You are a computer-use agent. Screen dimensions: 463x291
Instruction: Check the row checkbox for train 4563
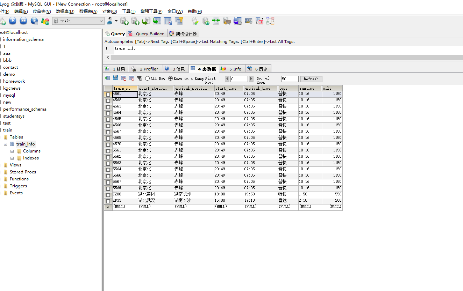(108, 107)
